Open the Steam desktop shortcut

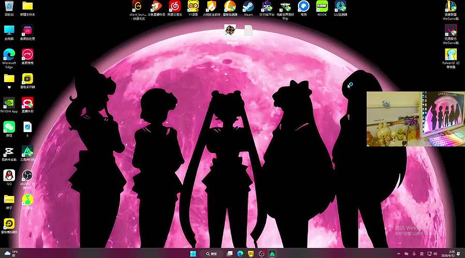pos(248,7)
